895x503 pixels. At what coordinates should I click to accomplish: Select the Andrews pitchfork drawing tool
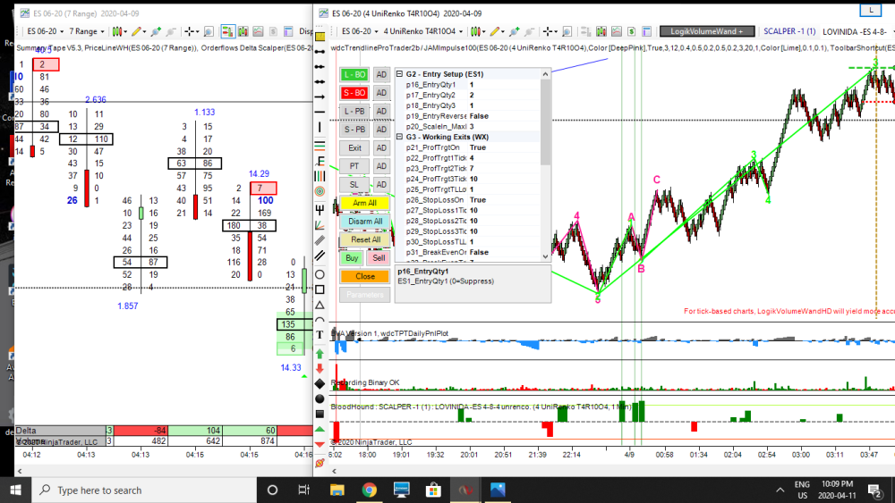320,208
